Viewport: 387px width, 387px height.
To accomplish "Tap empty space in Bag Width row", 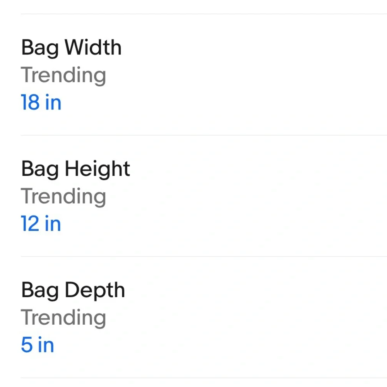I will [247, 75].
